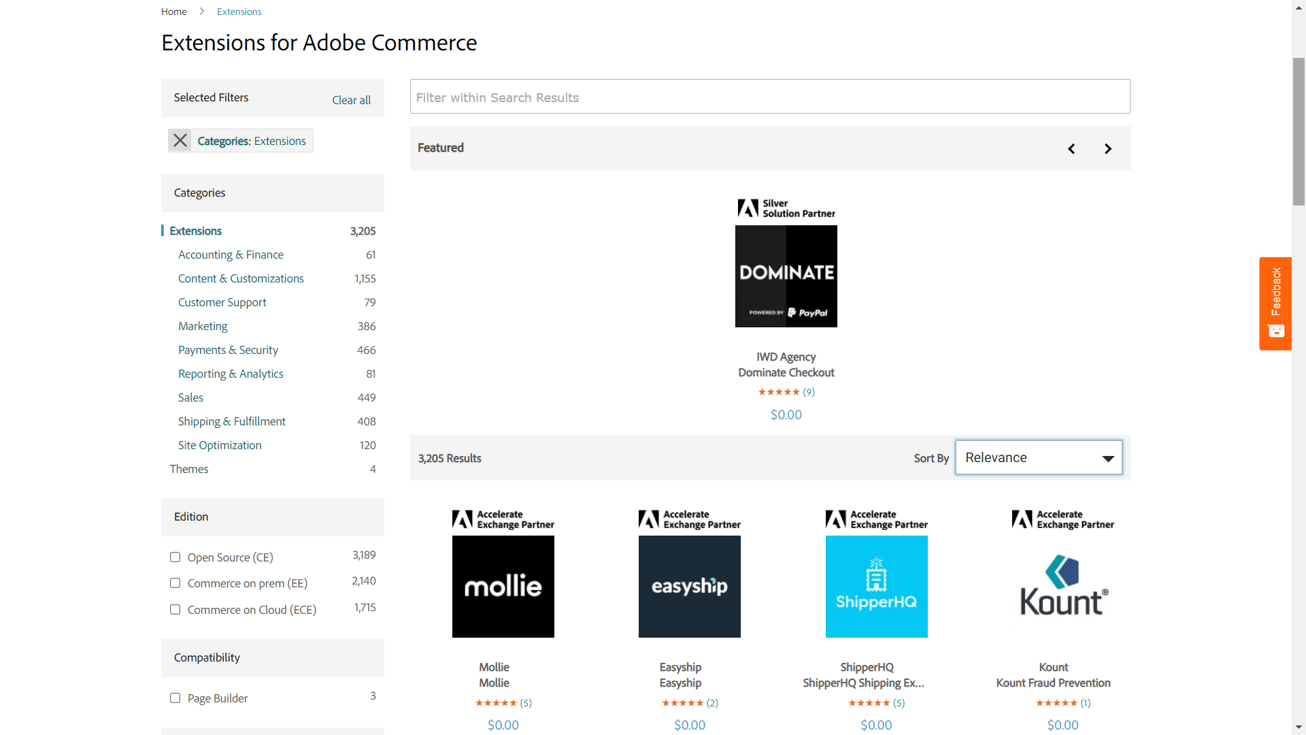
Task: Check the Open Source (CE) edition box
Action: 175,557
